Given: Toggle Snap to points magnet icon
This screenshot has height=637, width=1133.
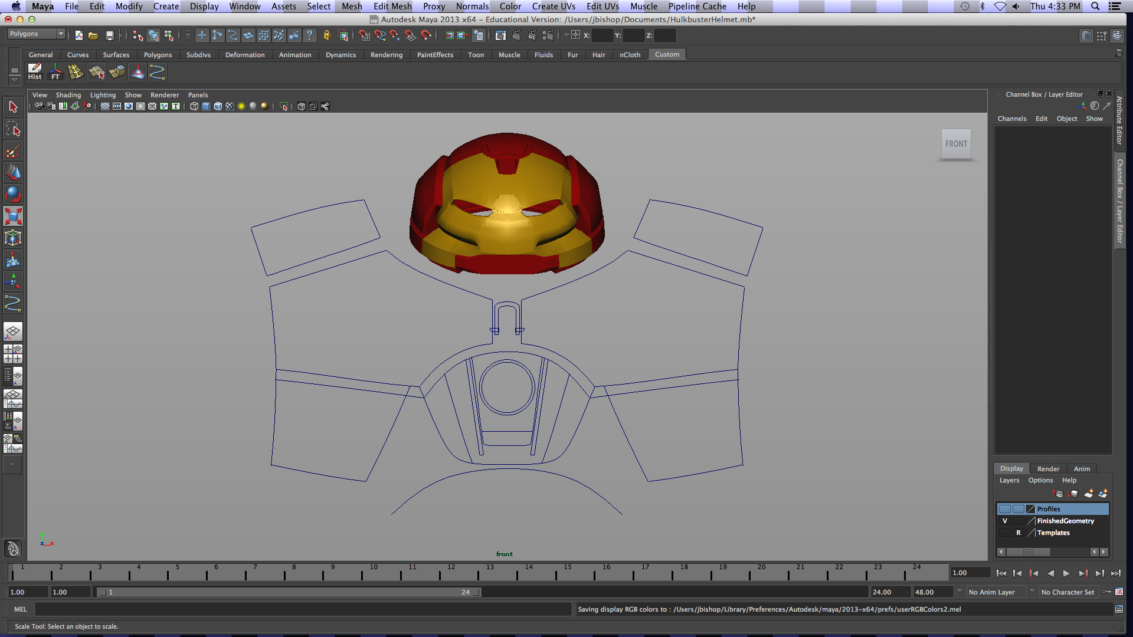Looking at the screenshot, I should (x=395, y=35).
